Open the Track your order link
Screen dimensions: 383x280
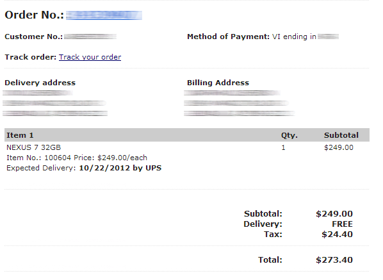pos(90,57)
